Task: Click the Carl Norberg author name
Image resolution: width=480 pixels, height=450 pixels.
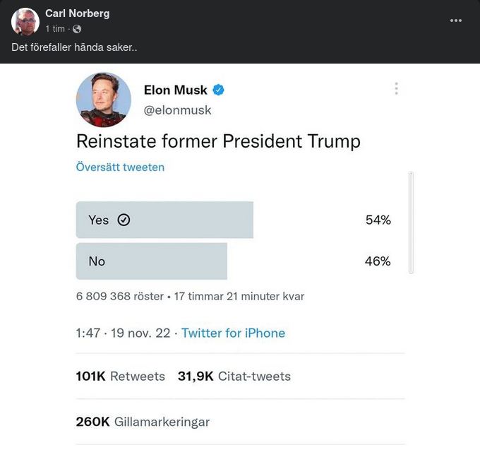Action: (x=77, y=13)
